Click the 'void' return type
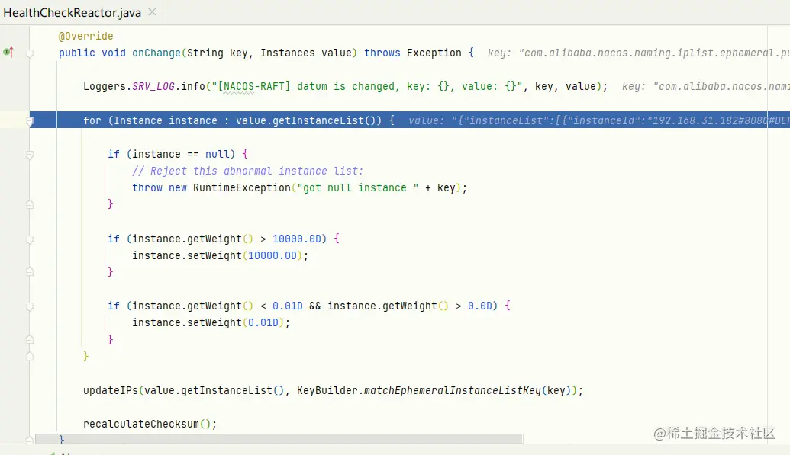Viewport: 790px width, 455px height. click(114, 53)
